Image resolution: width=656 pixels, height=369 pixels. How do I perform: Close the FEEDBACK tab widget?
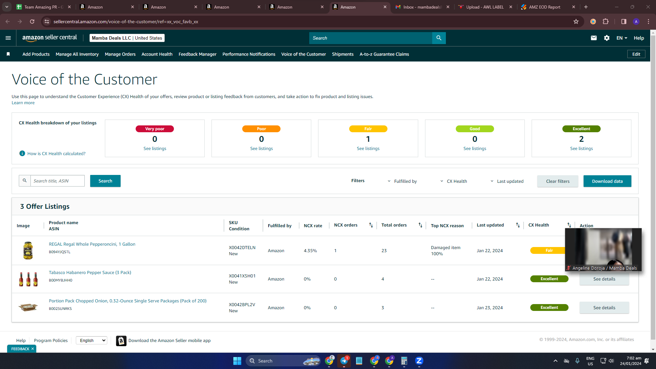pos(32,349)
